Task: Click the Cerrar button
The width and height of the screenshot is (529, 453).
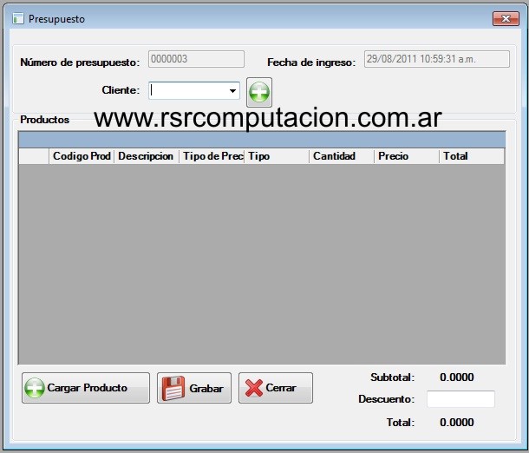Action: click(x=276, y=388)
